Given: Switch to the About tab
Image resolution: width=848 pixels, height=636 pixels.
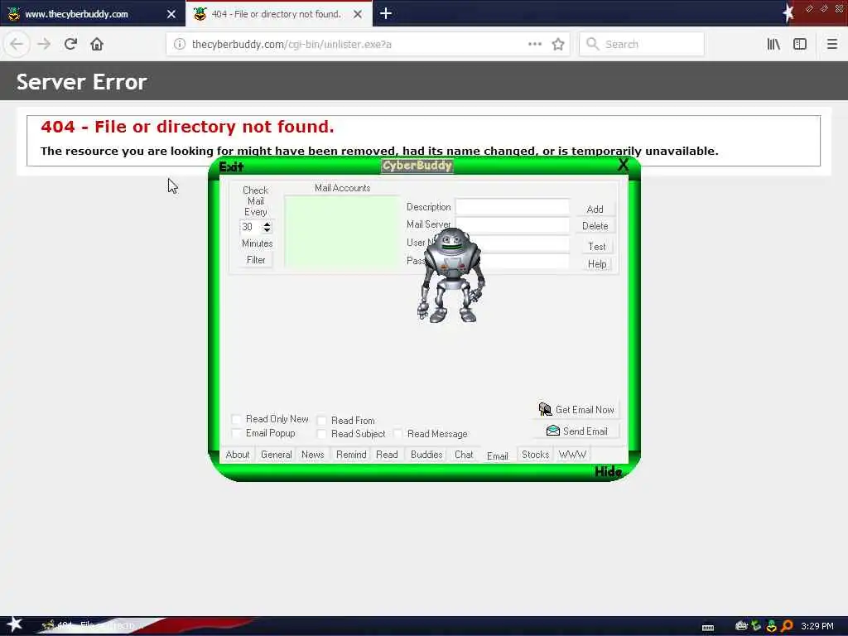Looking at the screenshot, I should [x=238, y=455].
